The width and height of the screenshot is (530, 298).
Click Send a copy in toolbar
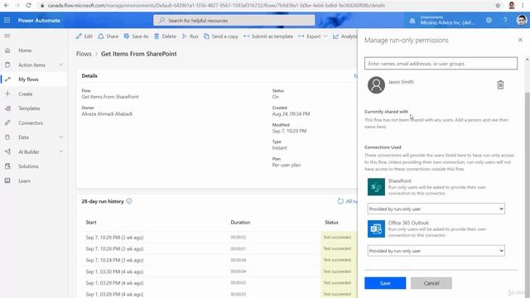pos(221,36)
